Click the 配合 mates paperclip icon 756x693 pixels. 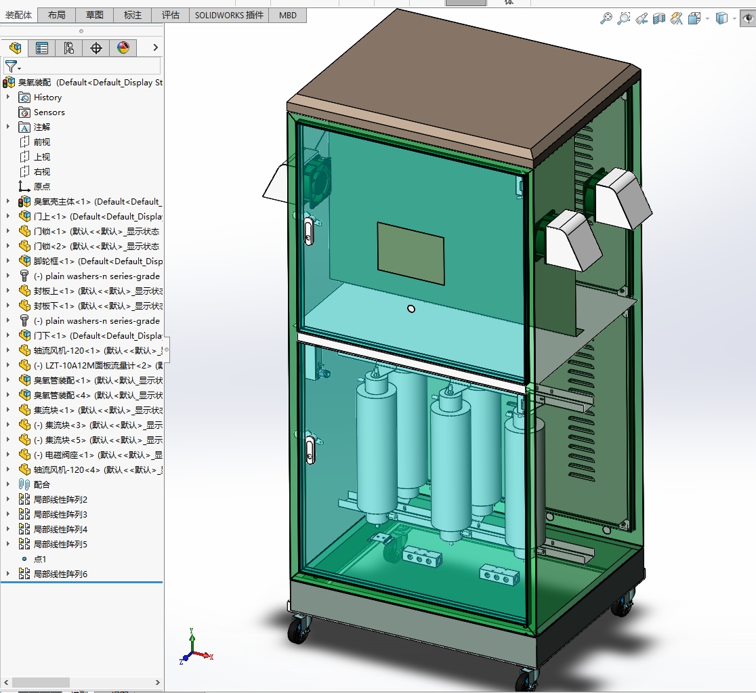coord(24,484)
